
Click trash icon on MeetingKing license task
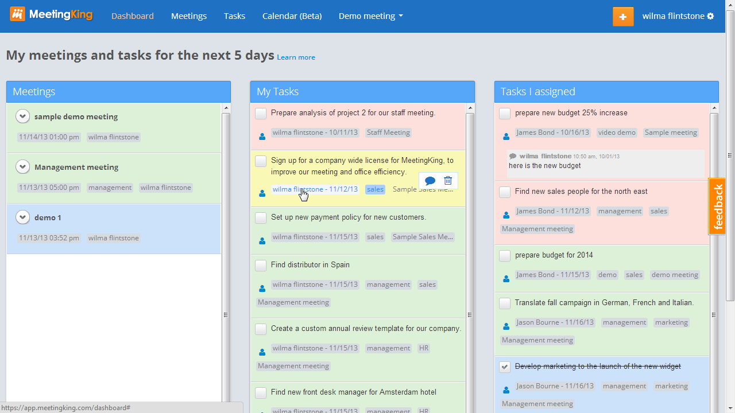tap(448, 181)
